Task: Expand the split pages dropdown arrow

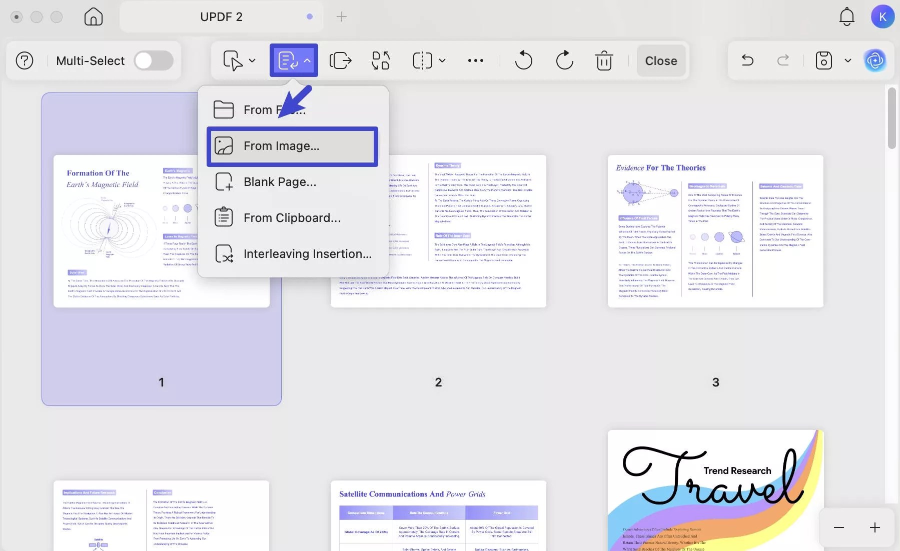Action: click(x=442, y=60)
